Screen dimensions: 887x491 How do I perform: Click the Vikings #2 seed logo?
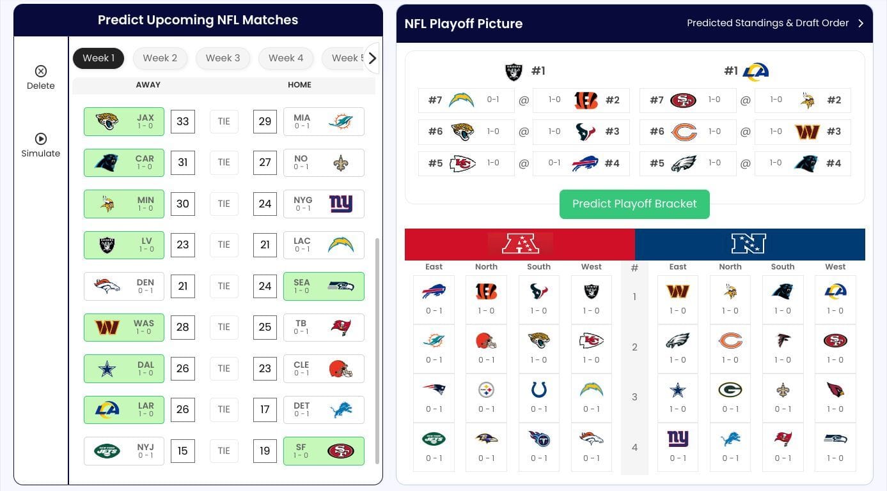[807, 100]
